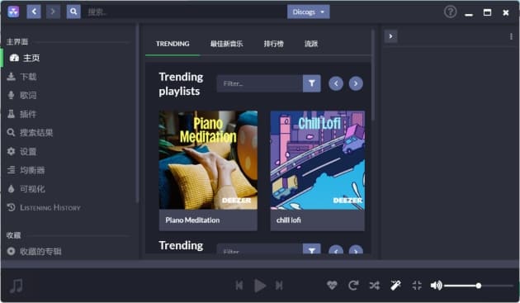Click the Trending playlists funnel filter button
This screenshot has height=303, width=520.
(x=312, y=83)
